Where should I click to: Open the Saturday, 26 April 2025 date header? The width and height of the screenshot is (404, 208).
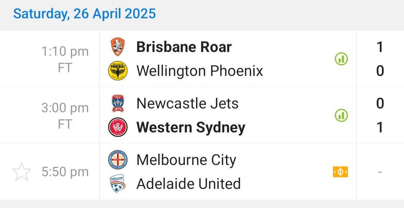(x=85, y=14)
